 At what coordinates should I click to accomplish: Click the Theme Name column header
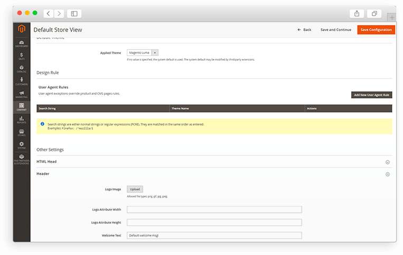(x=237, y=108)
